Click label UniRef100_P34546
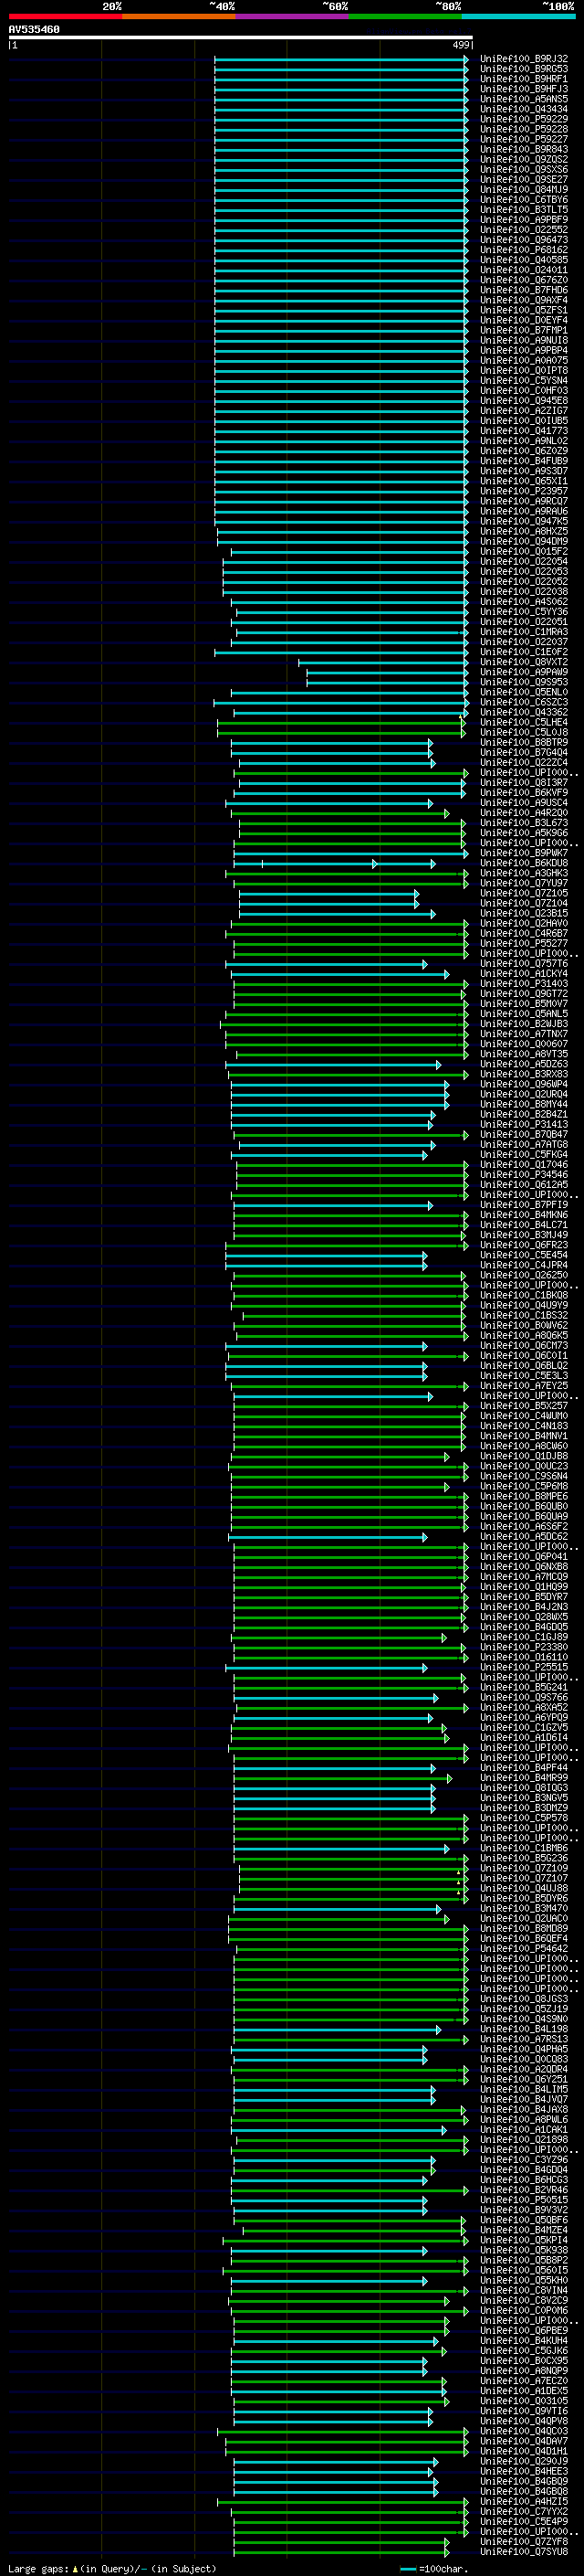 (524, 1175)
